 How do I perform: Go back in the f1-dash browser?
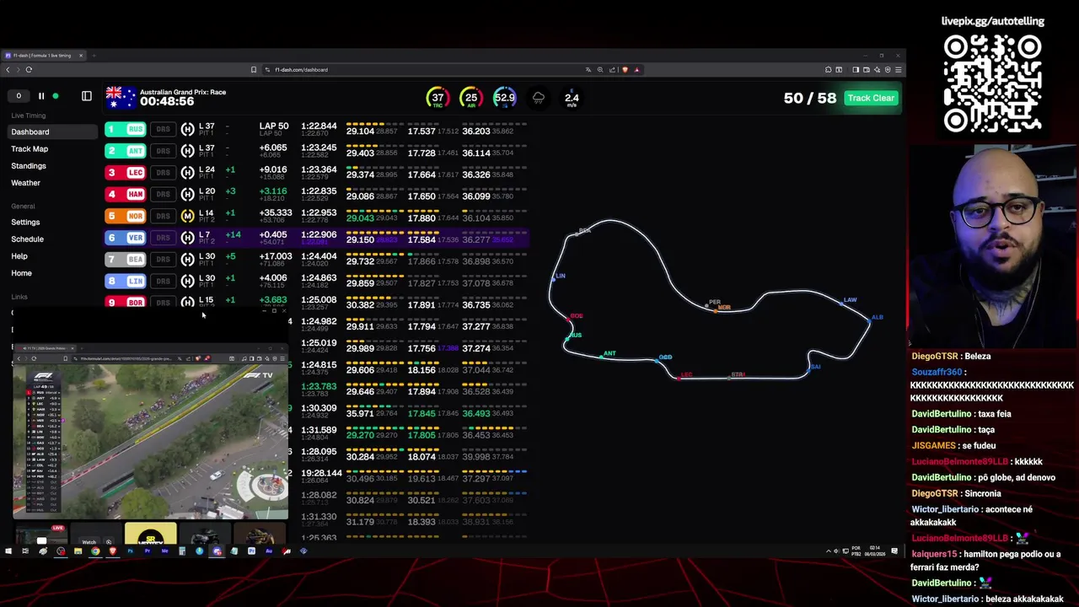(x=8, y=70)
